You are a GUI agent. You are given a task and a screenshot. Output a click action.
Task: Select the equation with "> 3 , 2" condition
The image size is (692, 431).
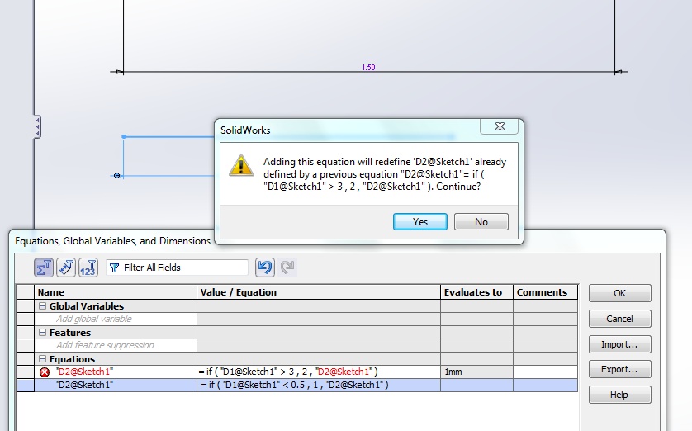point(319,372)
